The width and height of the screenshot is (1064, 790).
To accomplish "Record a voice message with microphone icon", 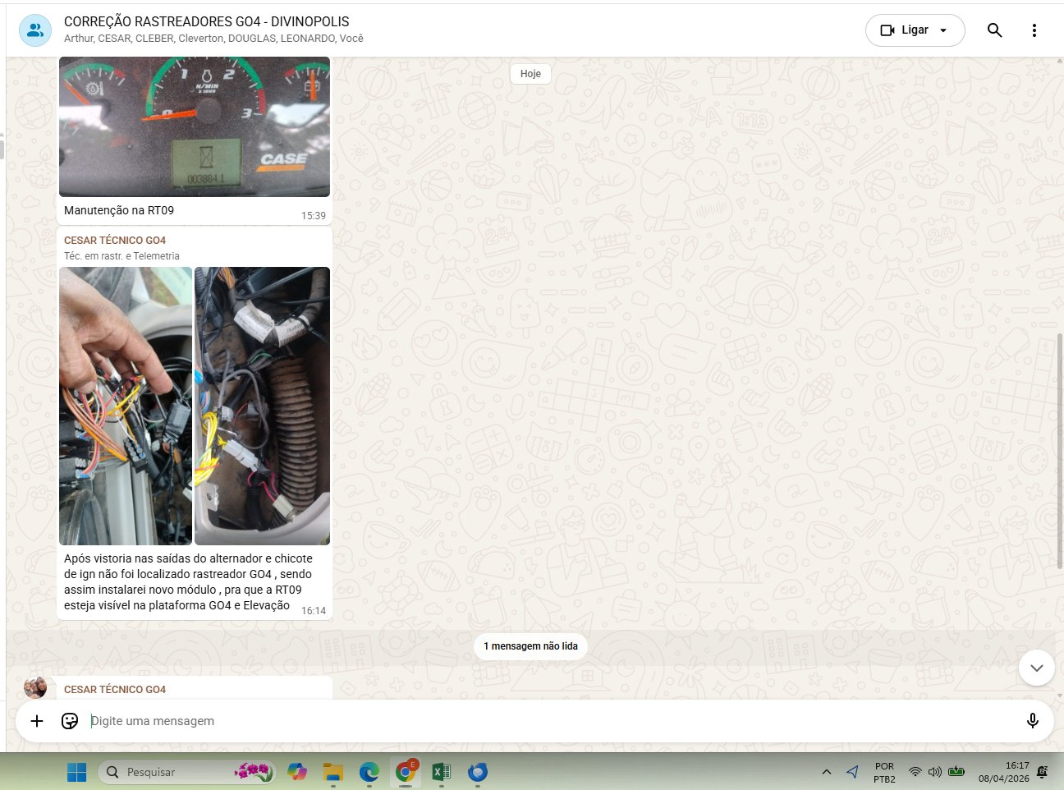I will pos(1032,721).
